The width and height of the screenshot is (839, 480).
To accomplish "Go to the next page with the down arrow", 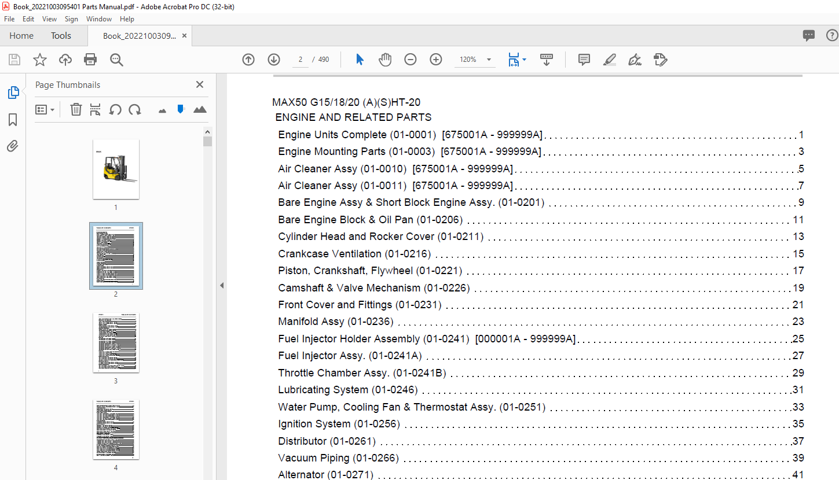I will pos(274,60).
